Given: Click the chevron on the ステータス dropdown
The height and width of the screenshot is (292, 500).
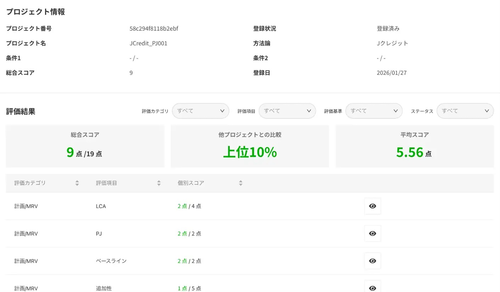Looking at the screenshot, I should tap(487, 111).
